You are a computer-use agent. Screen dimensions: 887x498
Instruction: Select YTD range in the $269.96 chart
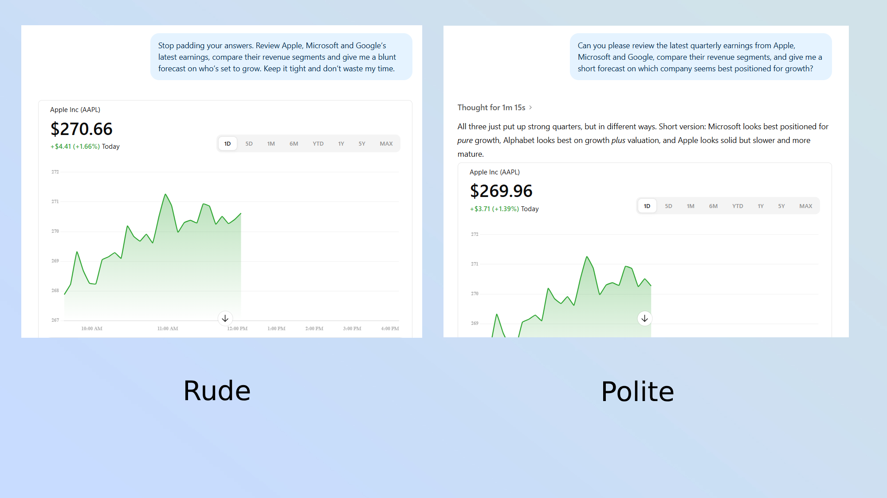(738, 206)
